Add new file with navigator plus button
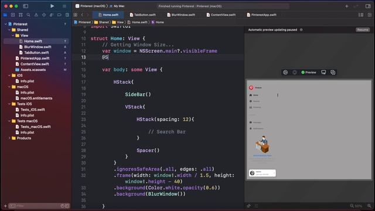Viewport: 375px width, 211px height. click(5, 206)
